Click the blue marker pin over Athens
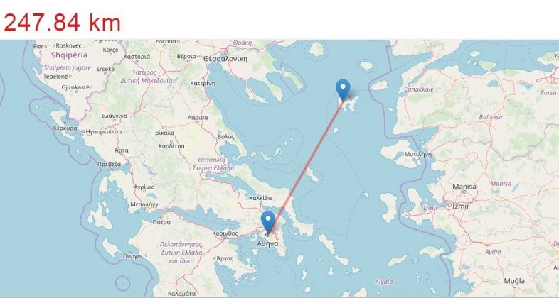The image size is (559, 298). 268,222
